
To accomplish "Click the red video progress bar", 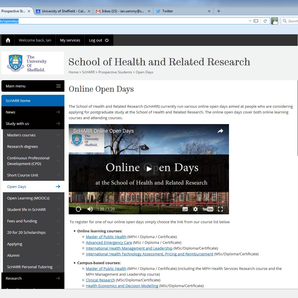I will click(149, 203).
